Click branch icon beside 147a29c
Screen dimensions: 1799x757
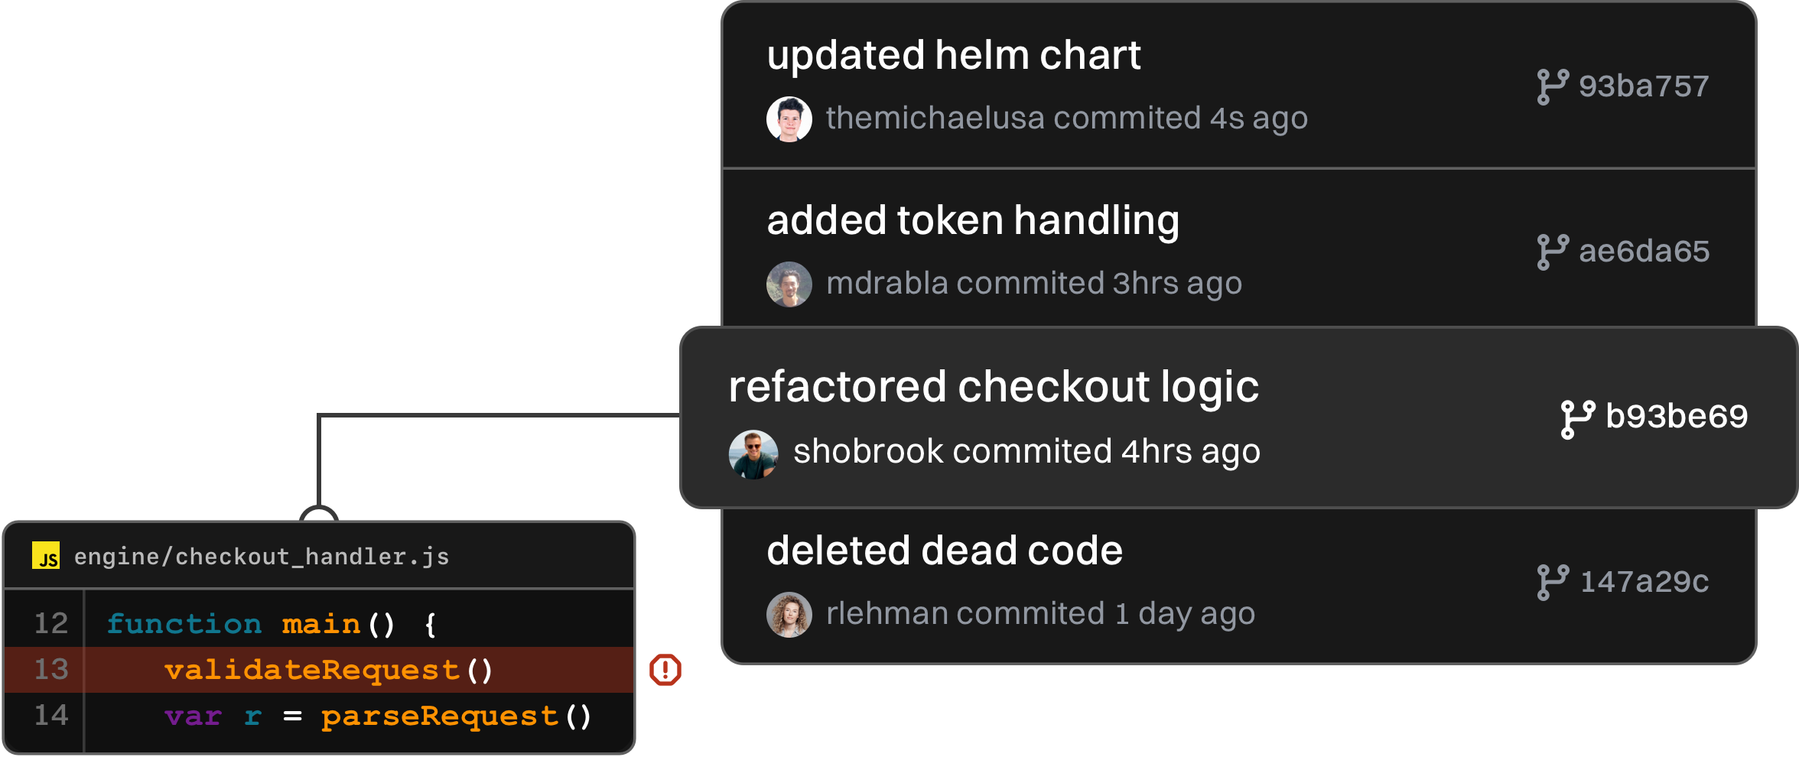point(1552,583)
